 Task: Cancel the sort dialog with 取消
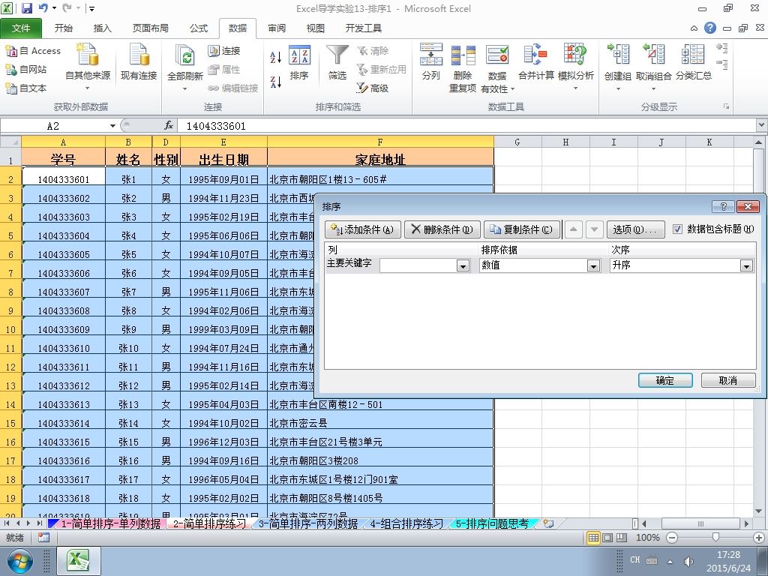[728, 380]
